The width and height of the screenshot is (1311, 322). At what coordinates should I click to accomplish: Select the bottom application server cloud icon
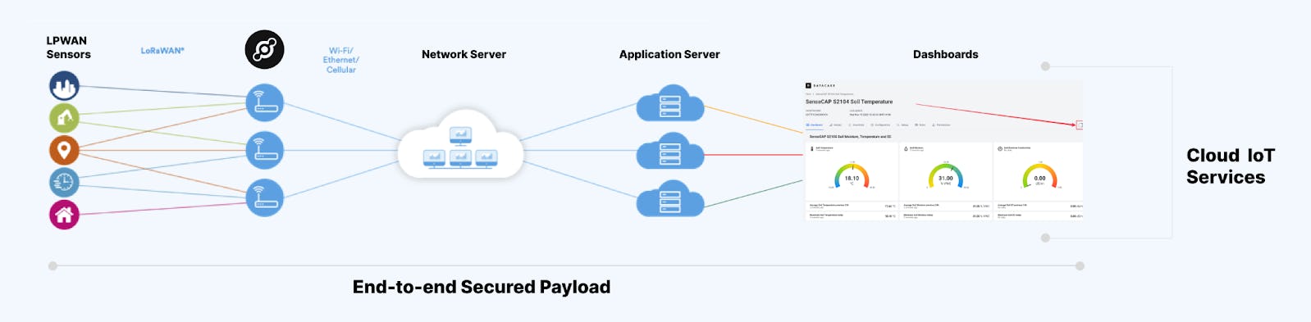coord(670,197)
